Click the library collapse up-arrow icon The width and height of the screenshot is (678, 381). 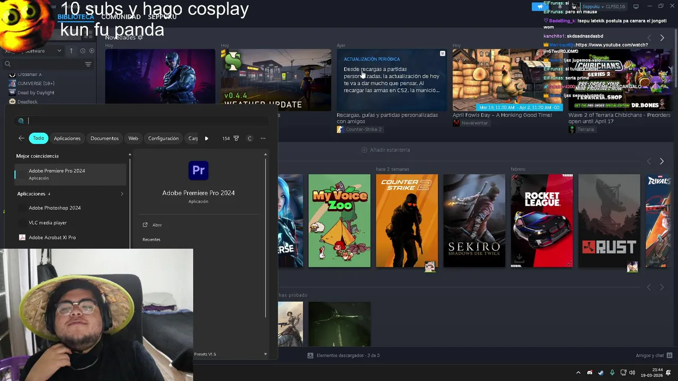click(71, 51)
